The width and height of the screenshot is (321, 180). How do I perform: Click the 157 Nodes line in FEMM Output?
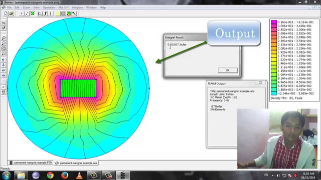216,106
